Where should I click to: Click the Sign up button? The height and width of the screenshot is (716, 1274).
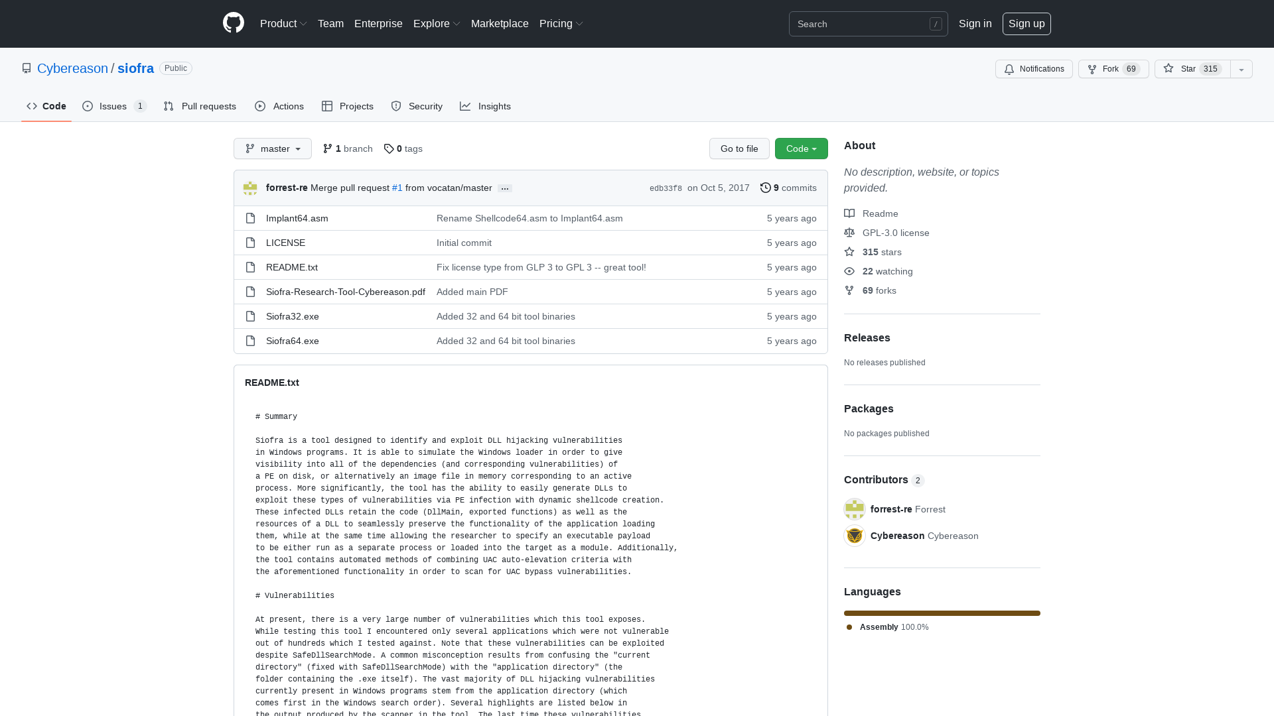pos(1026,24)
